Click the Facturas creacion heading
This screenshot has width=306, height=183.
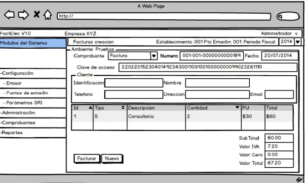point(93,42)
